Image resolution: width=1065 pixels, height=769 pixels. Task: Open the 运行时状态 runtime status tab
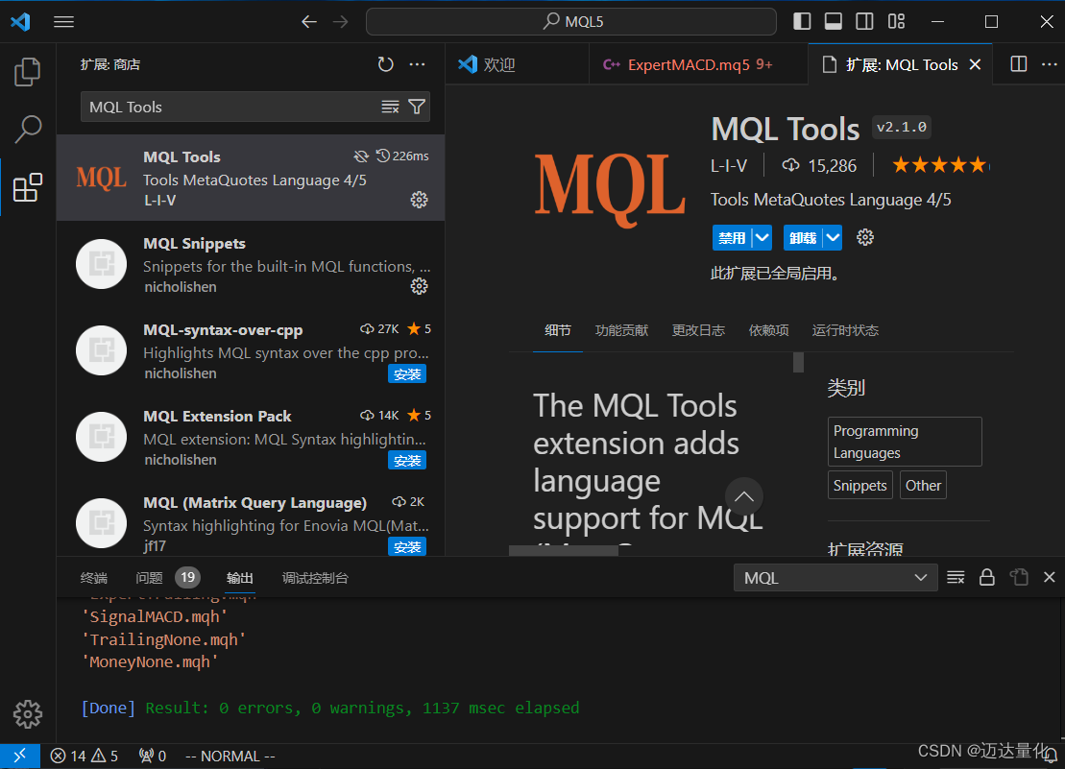click(845, 330)
